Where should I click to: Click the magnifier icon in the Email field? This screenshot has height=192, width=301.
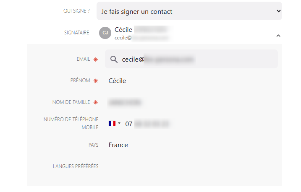pos(113,60)
